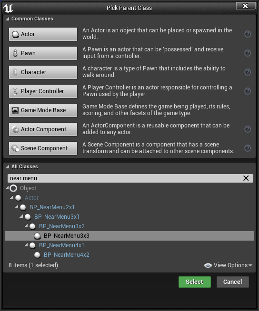Choose the Game Mode Base class button
259x311 pixels.
43,110
